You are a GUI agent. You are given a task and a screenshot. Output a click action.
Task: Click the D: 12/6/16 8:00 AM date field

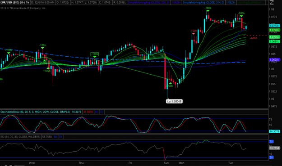[43, 3]
